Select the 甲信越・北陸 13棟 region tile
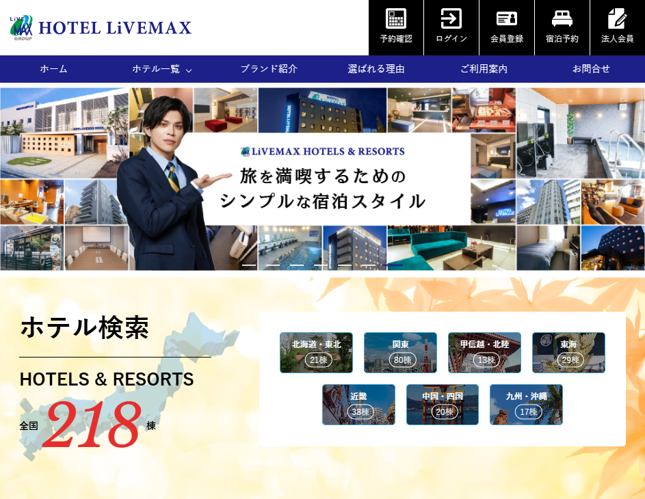 (x=484, y=353)
